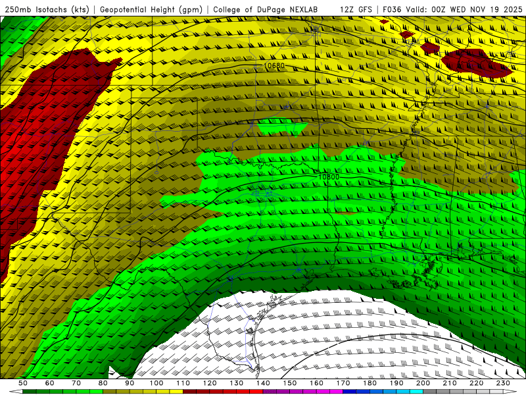The width and height of the screenshot is (526, 395).
Task: Click the 80 value on the color scale
Action: tap(103, 383)
